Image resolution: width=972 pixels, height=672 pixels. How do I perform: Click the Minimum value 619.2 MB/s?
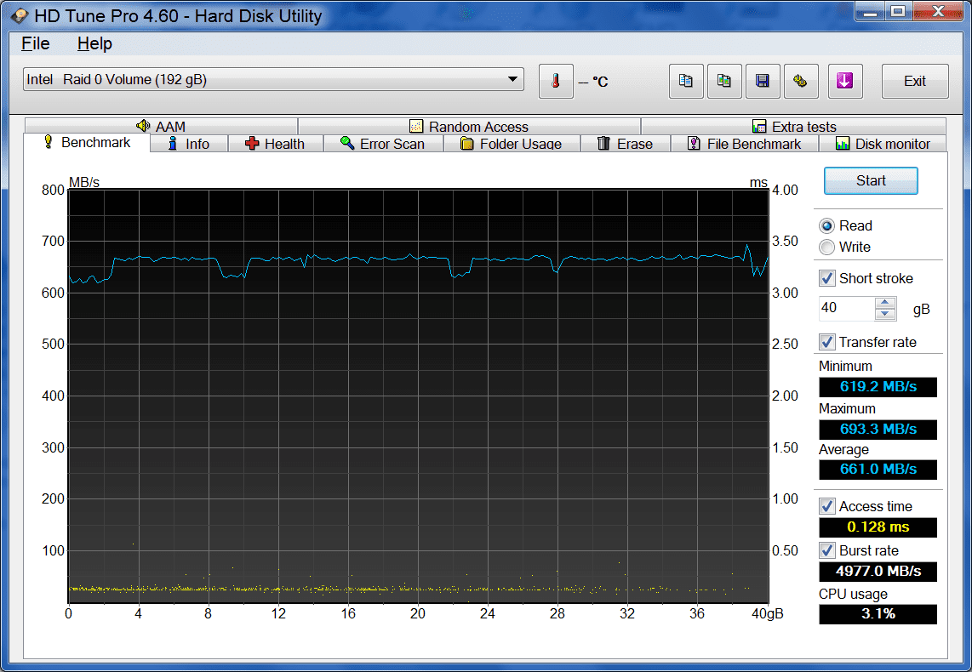point(878,386)
